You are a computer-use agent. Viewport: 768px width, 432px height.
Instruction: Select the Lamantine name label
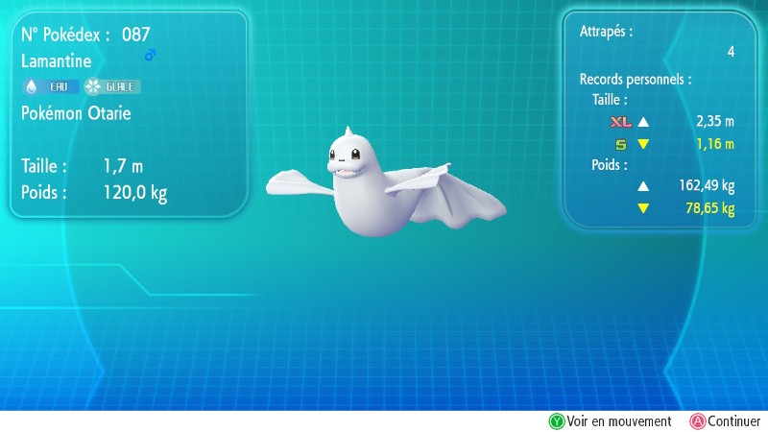(57, 60)
